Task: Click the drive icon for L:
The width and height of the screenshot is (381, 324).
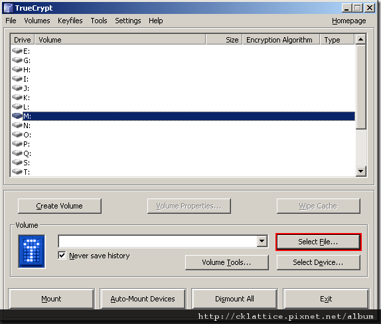Action: point(17,107)
